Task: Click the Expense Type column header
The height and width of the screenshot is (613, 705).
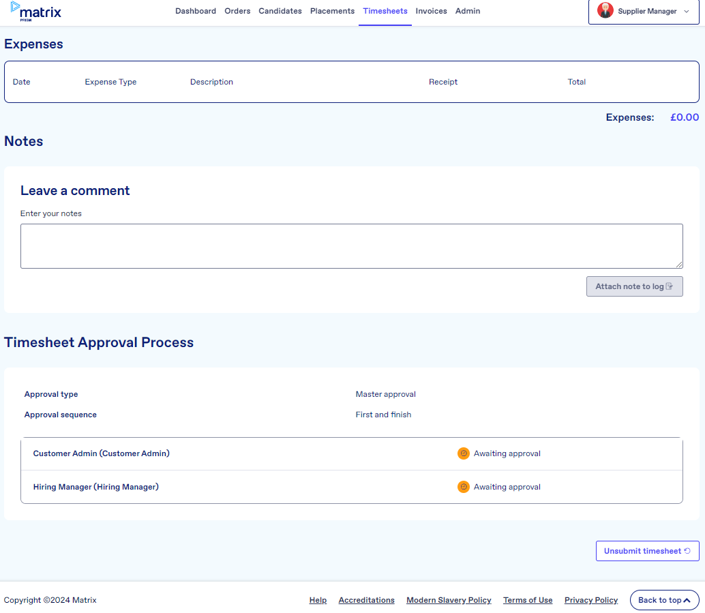Action: click(110, 82)
